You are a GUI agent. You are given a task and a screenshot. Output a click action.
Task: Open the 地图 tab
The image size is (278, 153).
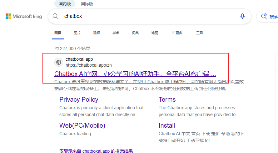(154, 33)
